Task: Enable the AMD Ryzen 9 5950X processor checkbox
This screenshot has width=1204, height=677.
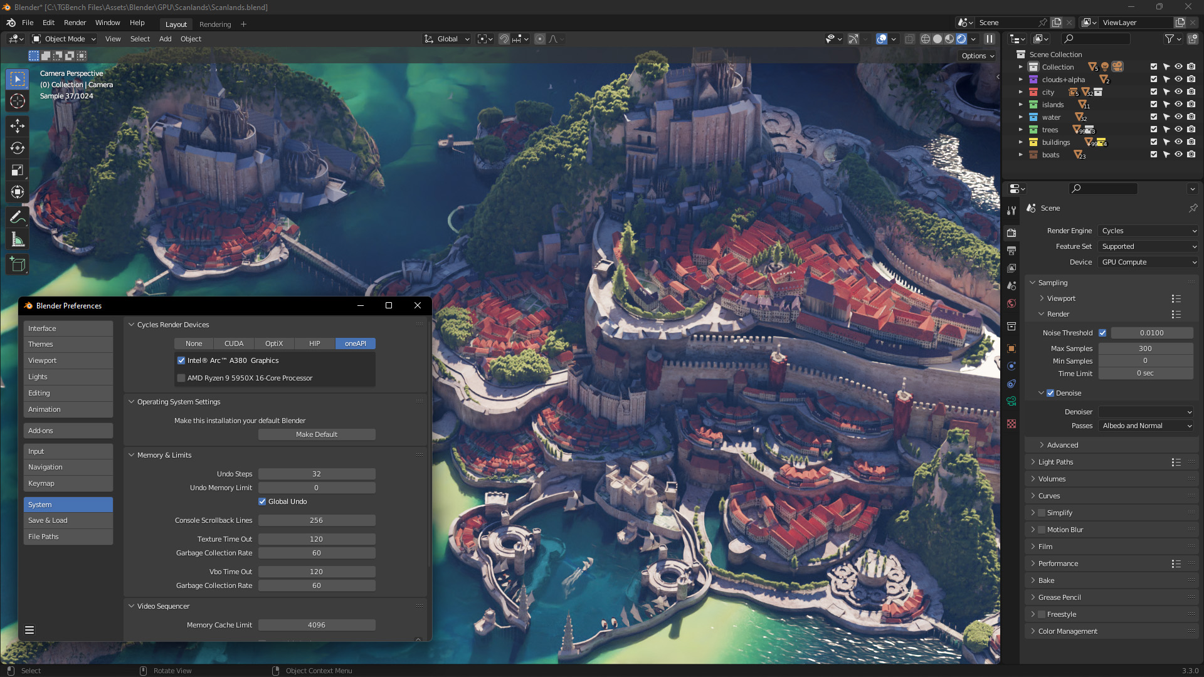Action: coord(181,378)
